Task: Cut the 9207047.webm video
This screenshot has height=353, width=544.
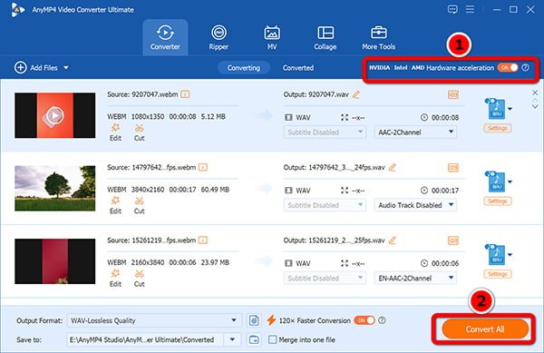Action: (139, 132)
